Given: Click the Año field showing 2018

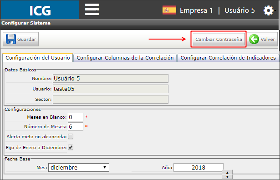Looking at the screenshot, I should 199,168.
